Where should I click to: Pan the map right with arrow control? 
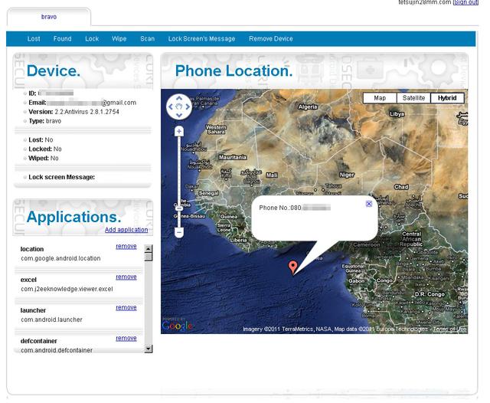188,107
